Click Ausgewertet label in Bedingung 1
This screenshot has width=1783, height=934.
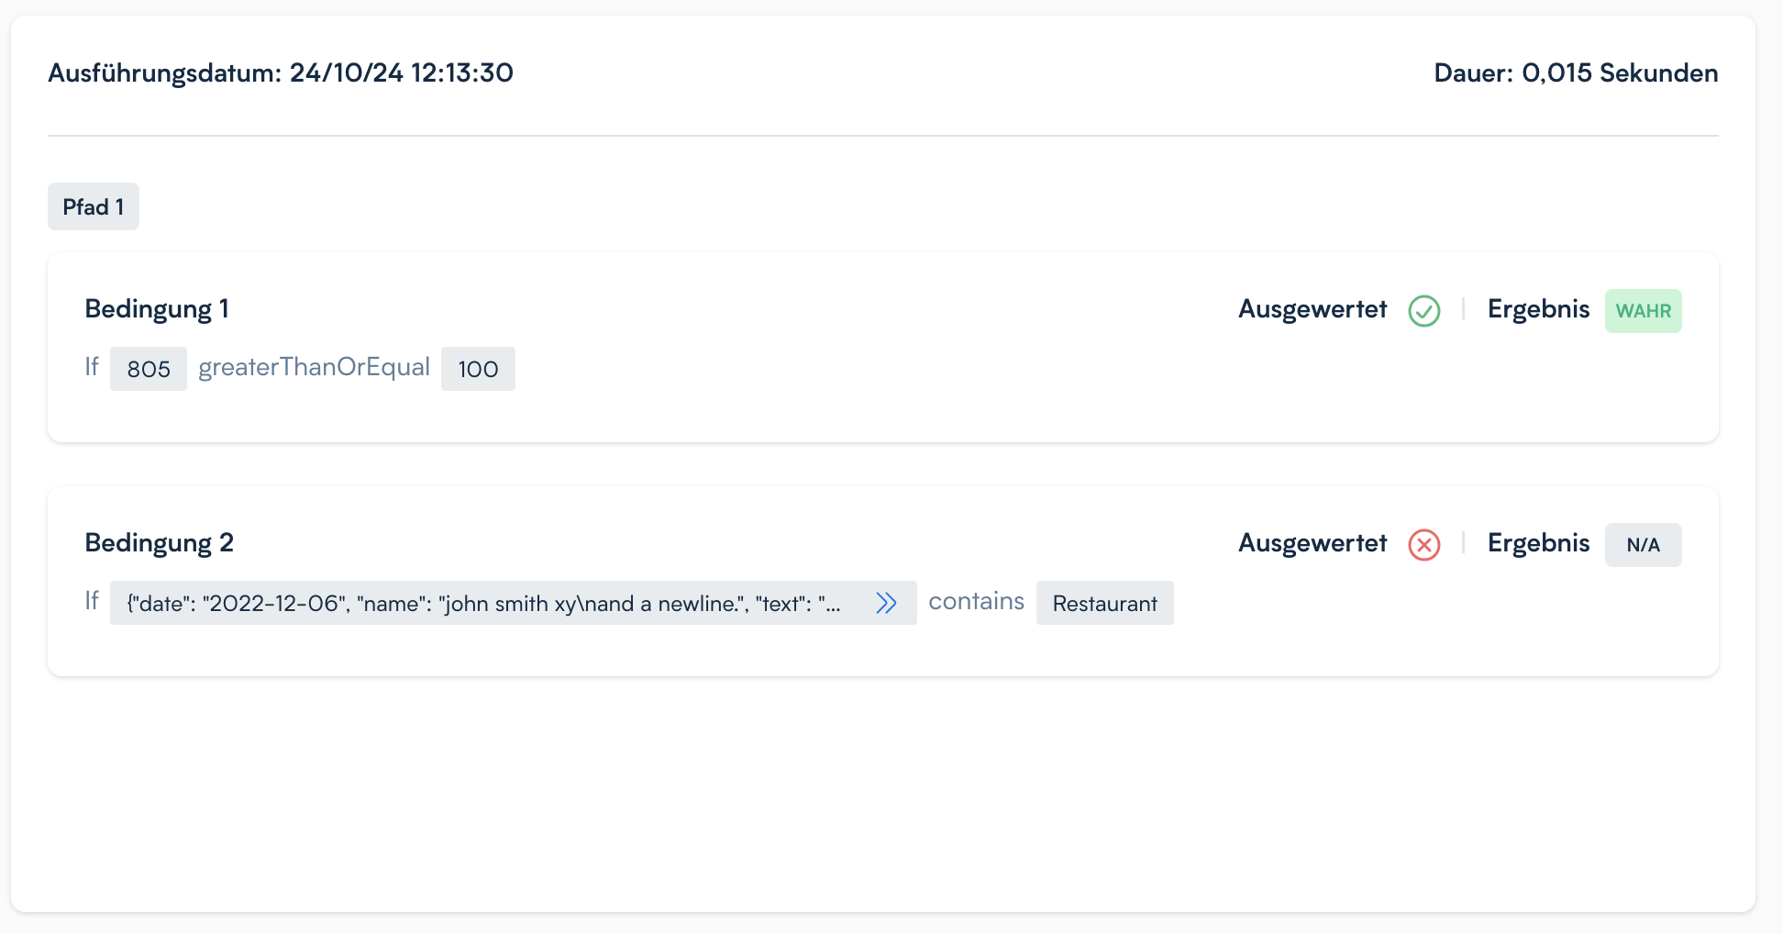coord(1312,309)
